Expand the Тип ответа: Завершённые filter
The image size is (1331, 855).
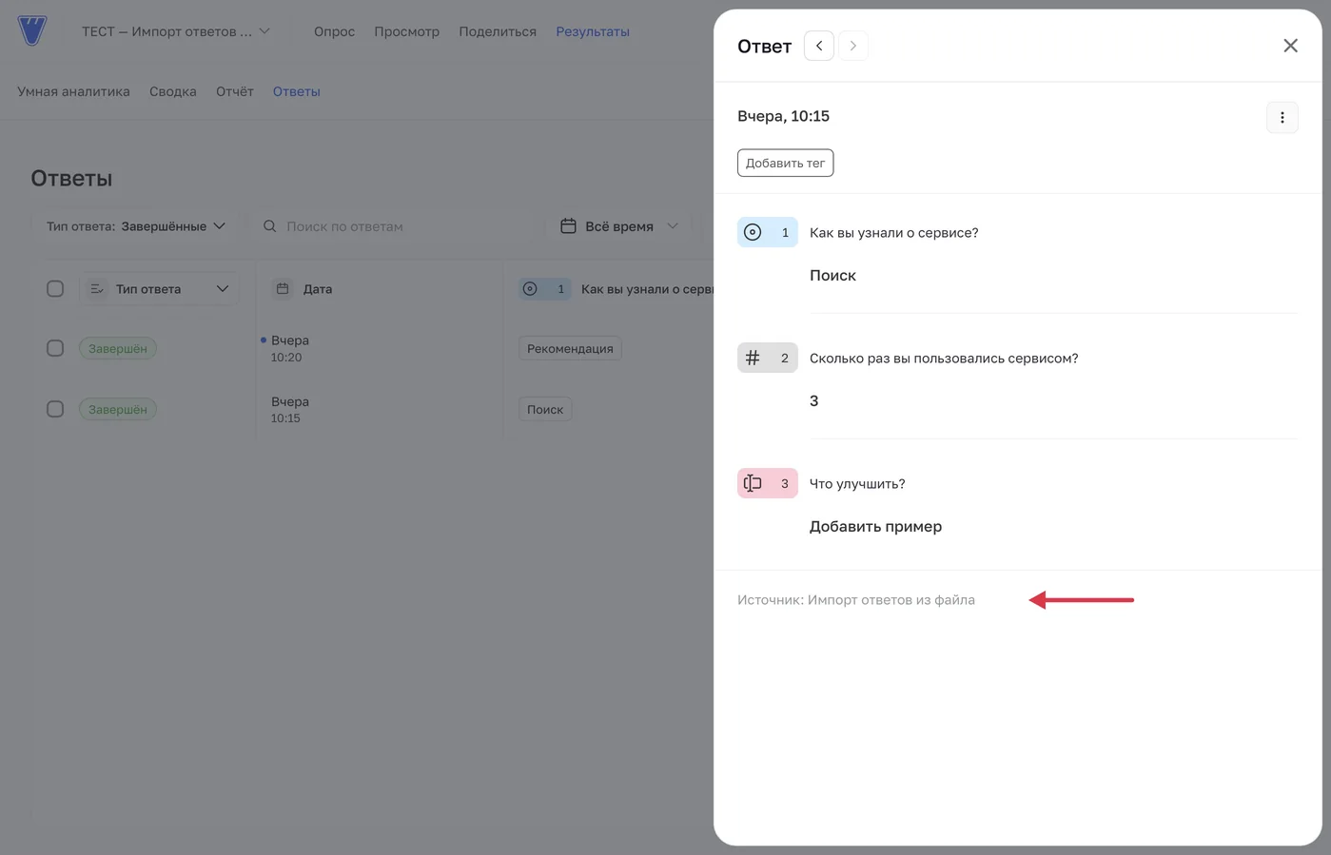click(x=136, y=226)
